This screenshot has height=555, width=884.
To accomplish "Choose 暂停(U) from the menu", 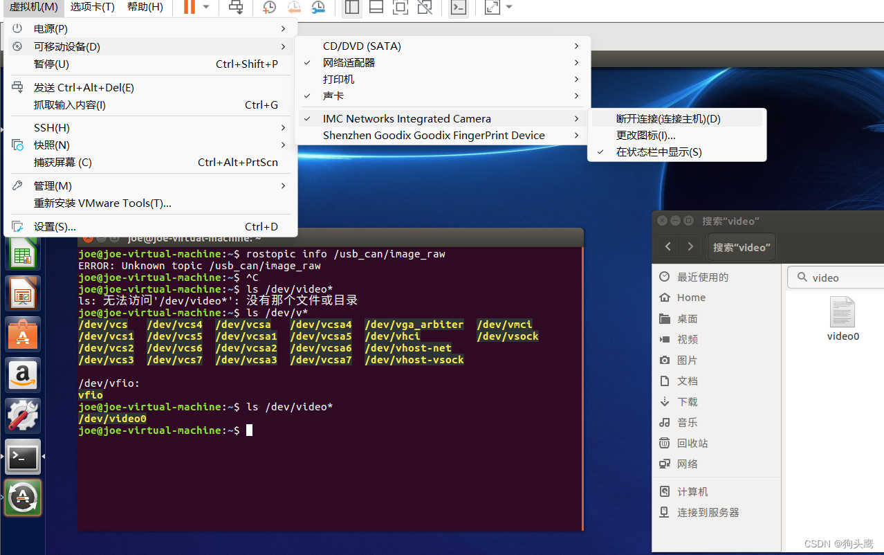I will 151,64.
